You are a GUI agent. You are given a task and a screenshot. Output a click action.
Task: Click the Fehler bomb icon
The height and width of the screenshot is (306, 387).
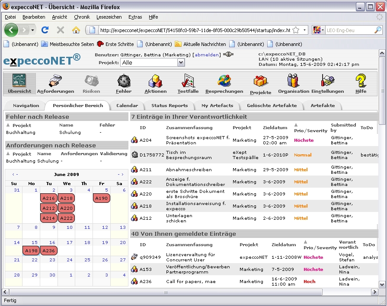(124, 81)
